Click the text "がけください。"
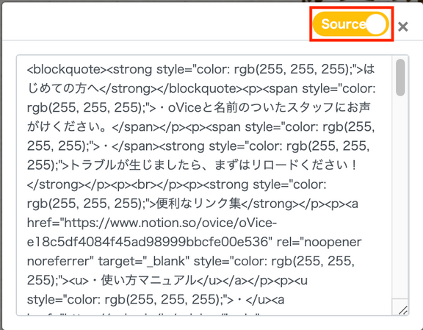 (x=67, y=127)
